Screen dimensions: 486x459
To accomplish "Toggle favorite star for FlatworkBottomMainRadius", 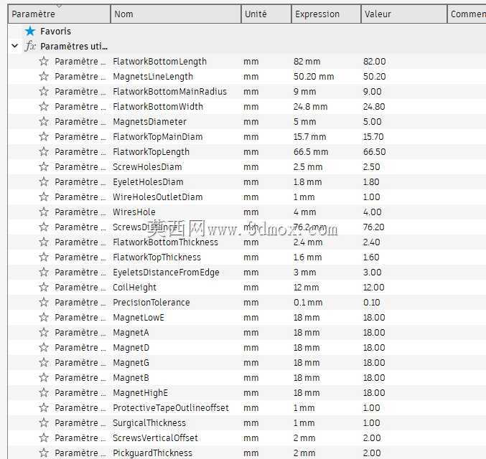I will pyautogui.click(x=44, y=91).
